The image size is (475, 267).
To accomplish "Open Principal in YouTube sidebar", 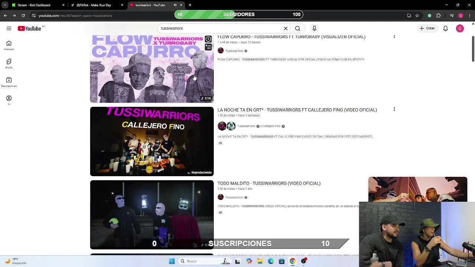I will tap(9, 46).
